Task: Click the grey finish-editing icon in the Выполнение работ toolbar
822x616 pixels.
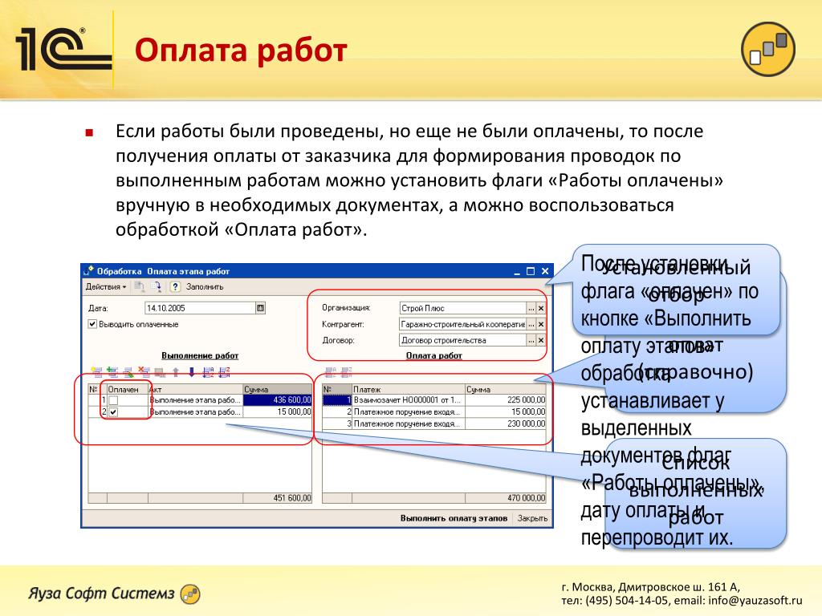Action: 160,372
